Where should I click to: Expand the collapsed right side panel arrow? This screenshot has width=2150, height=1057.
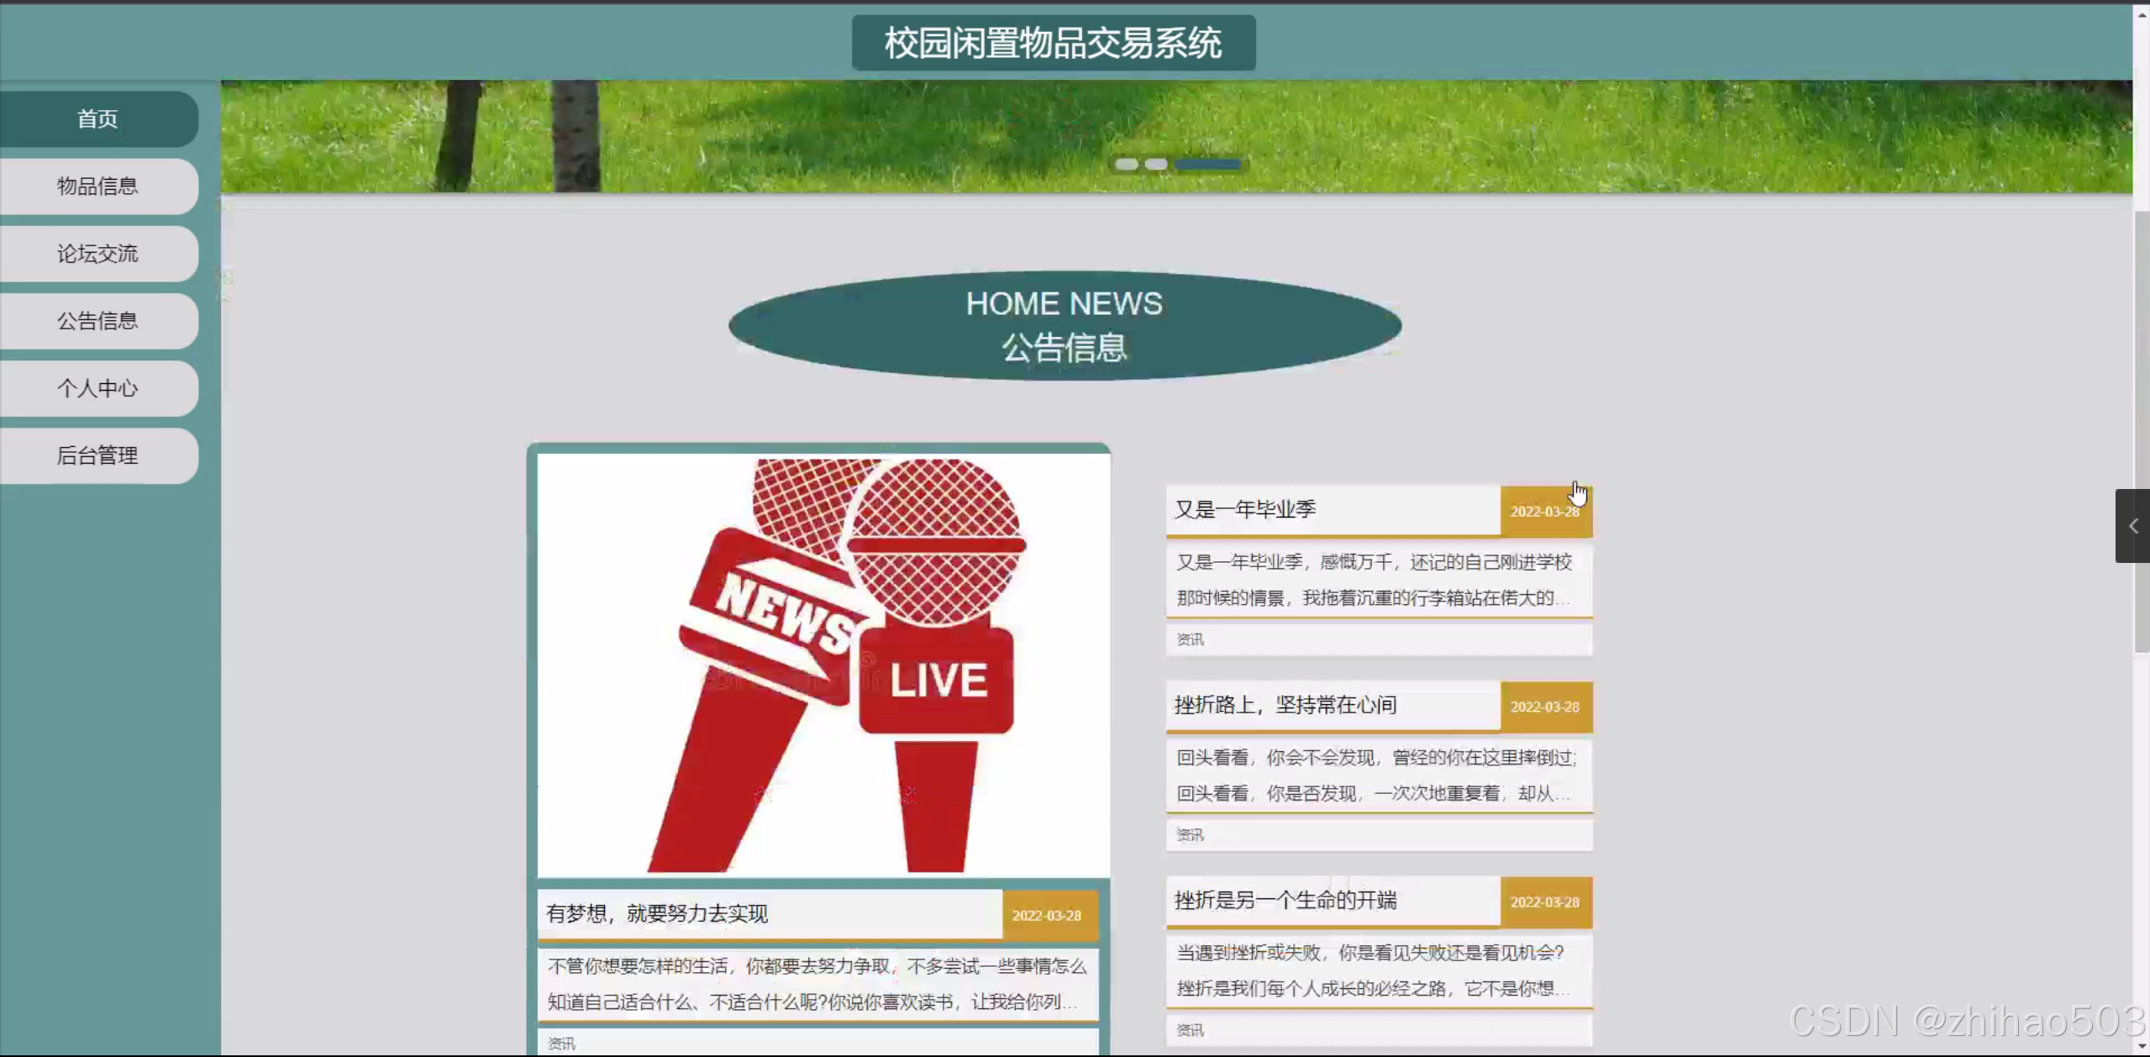2132,526
